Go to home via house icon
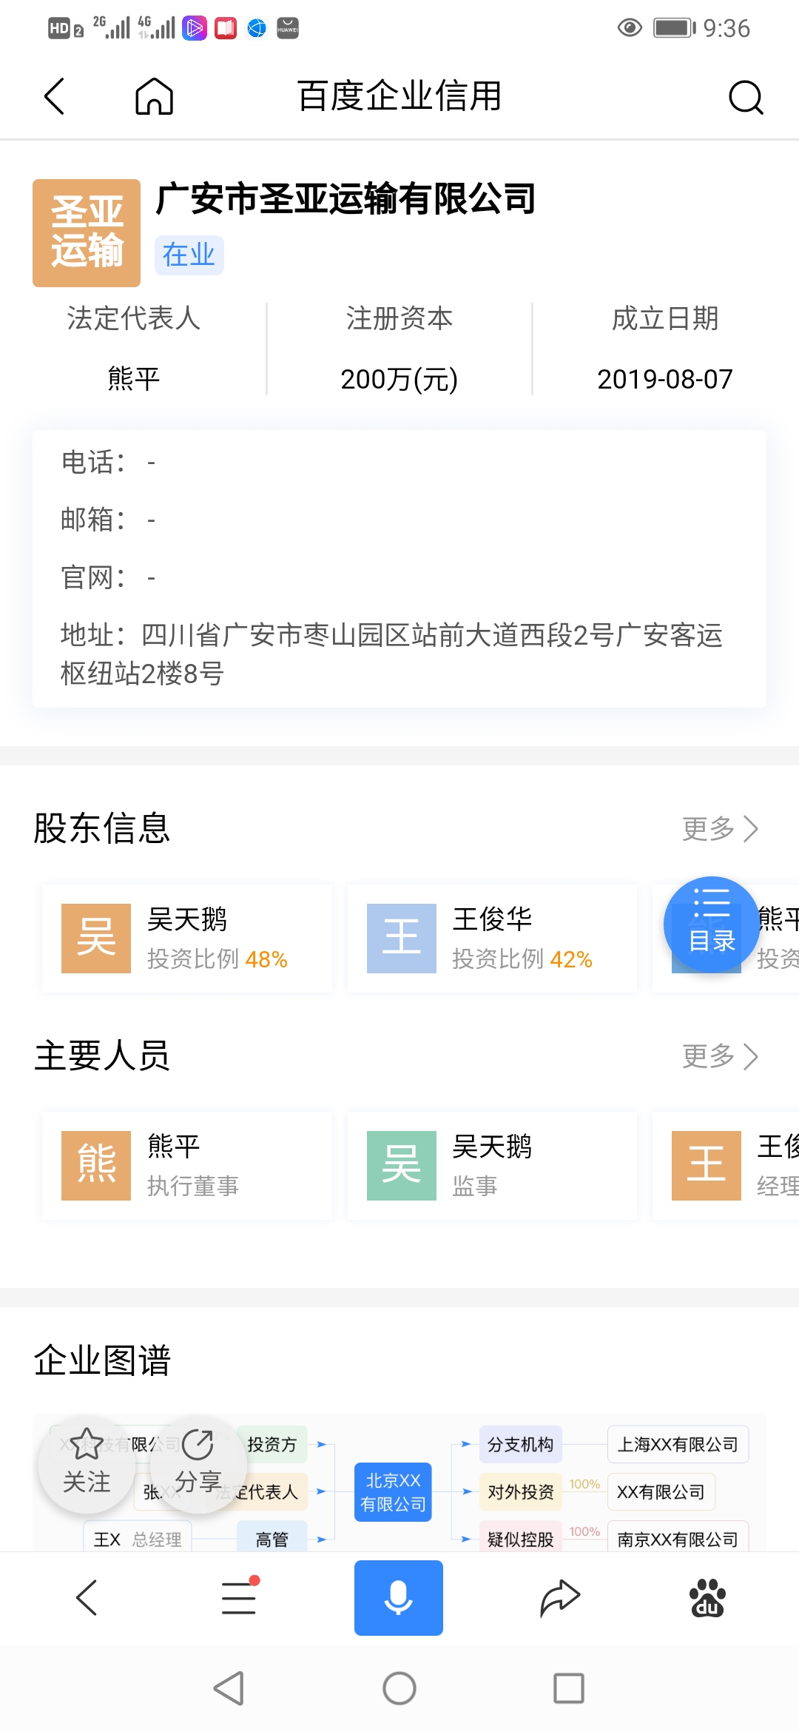Screen dimensions: 799x1732 tap(154, 96)
